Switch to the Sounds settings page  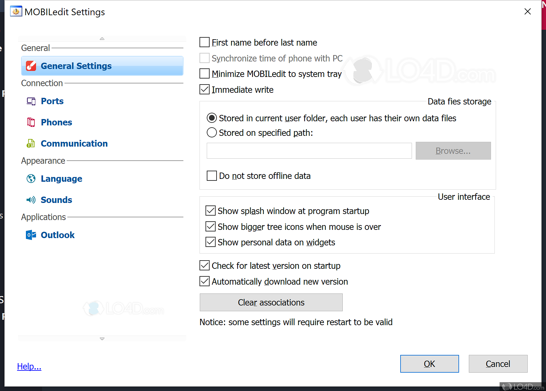[x=56, y=200]
